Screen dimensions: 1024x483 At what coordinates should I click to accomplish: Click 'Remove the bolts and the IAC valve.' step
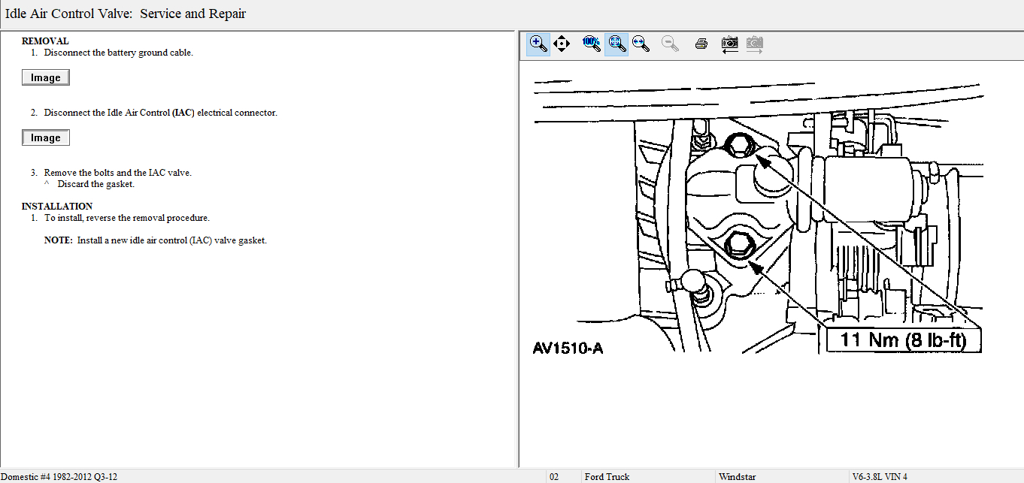118,173
